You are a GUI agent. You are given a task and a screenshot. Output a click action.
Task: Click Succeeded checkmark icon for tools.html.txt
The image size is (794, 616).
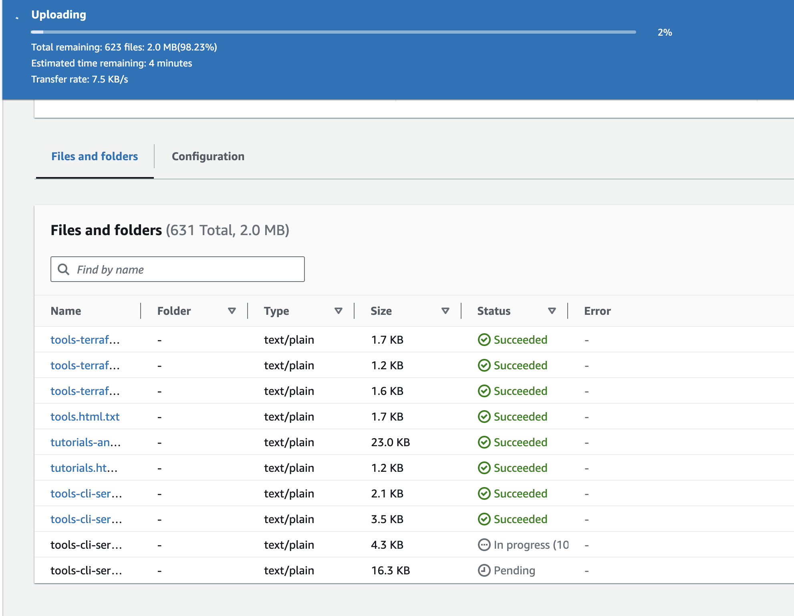[x=484, y=417]
